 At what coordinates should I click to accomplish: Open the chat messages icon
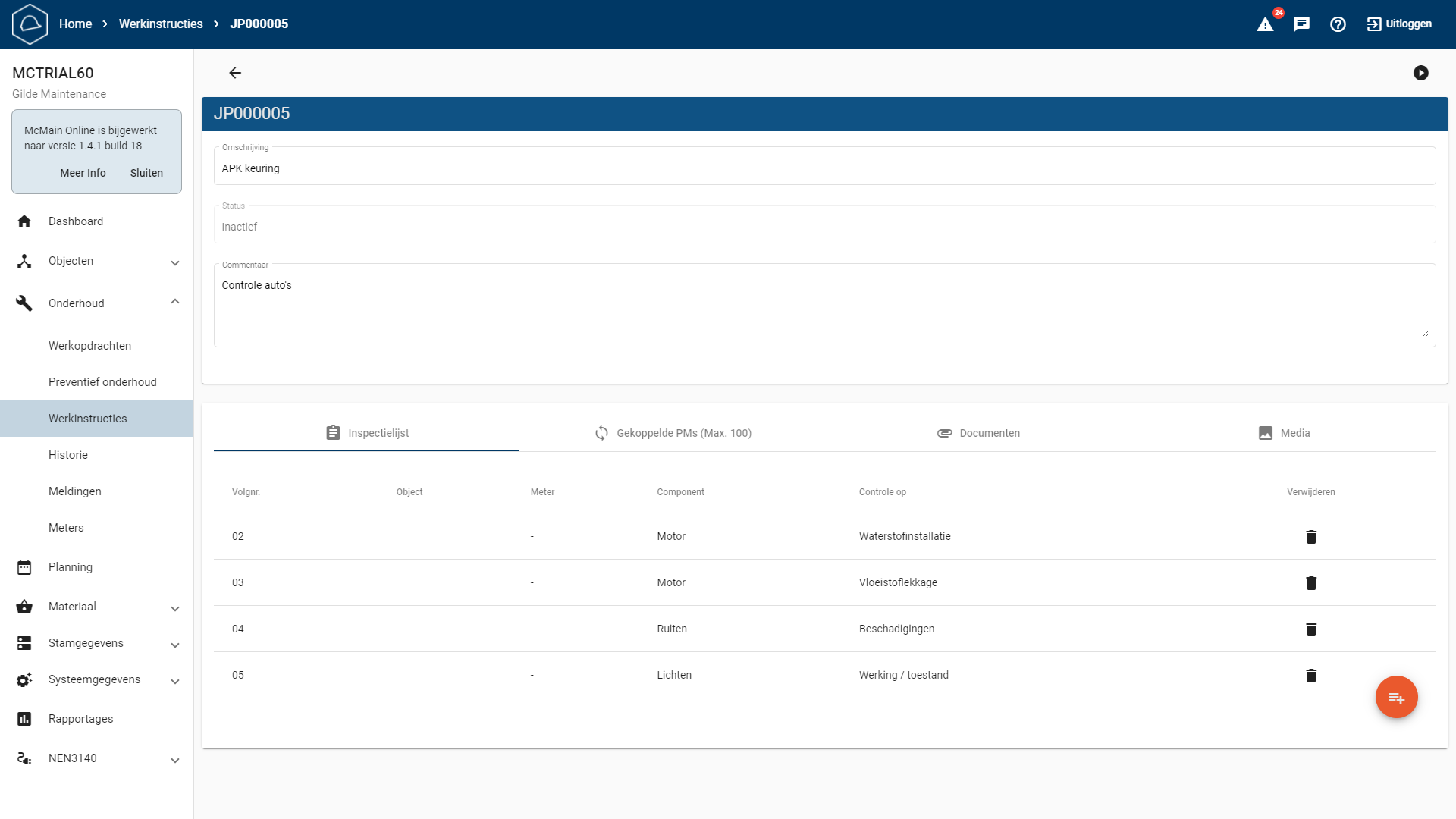click(x=1301, y=24)
